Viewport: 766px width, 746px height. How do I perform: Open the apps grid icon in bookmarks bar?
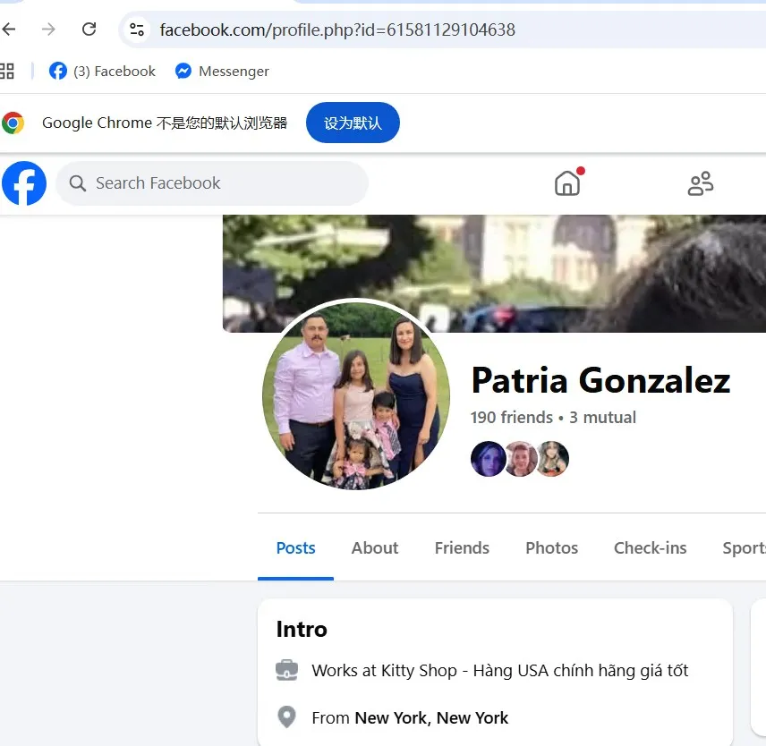tap(7, 72)
